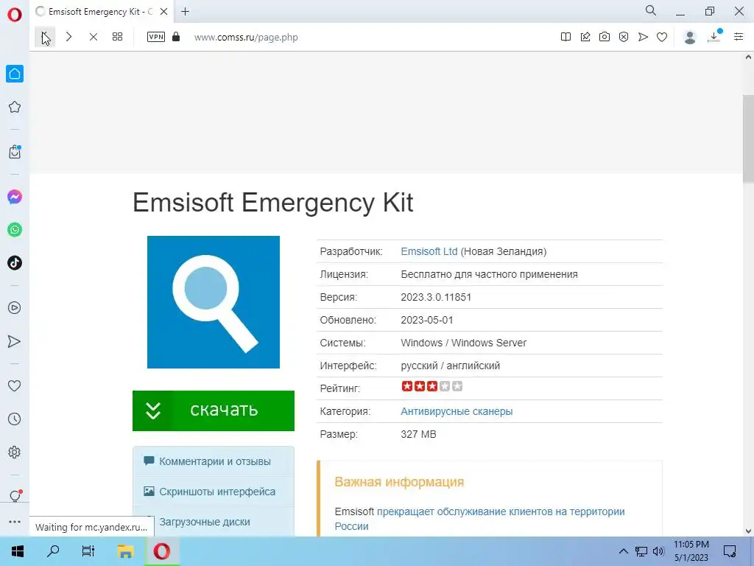Viewport: 754px width, 566px height.
Task: Open sidebar Pinboards heart icon
Action: [x=15, y=385]
